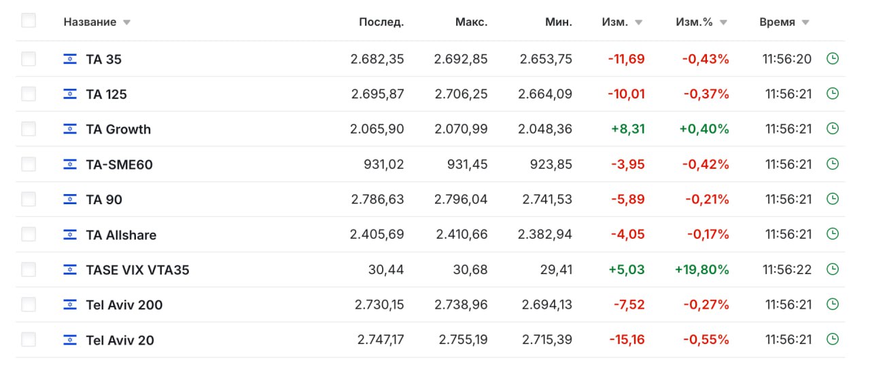This screenshot has width=870, height=367.
Task: Open the TA Growth index link
Action: tap(118, 129)
